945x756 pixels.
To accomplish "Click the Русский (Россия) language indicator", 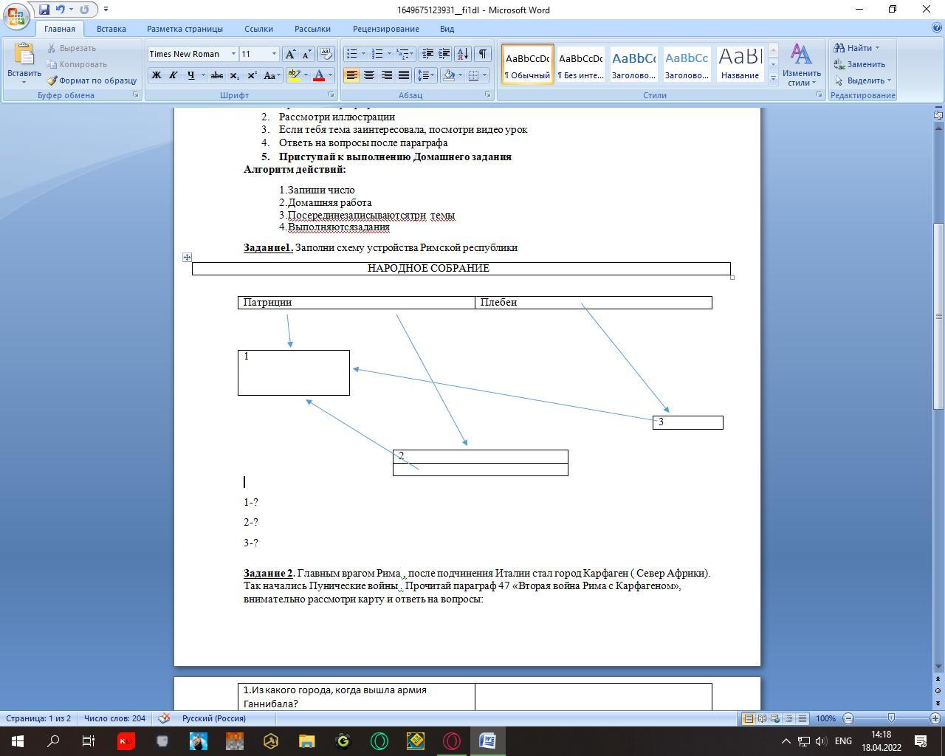I will point(214,718).
